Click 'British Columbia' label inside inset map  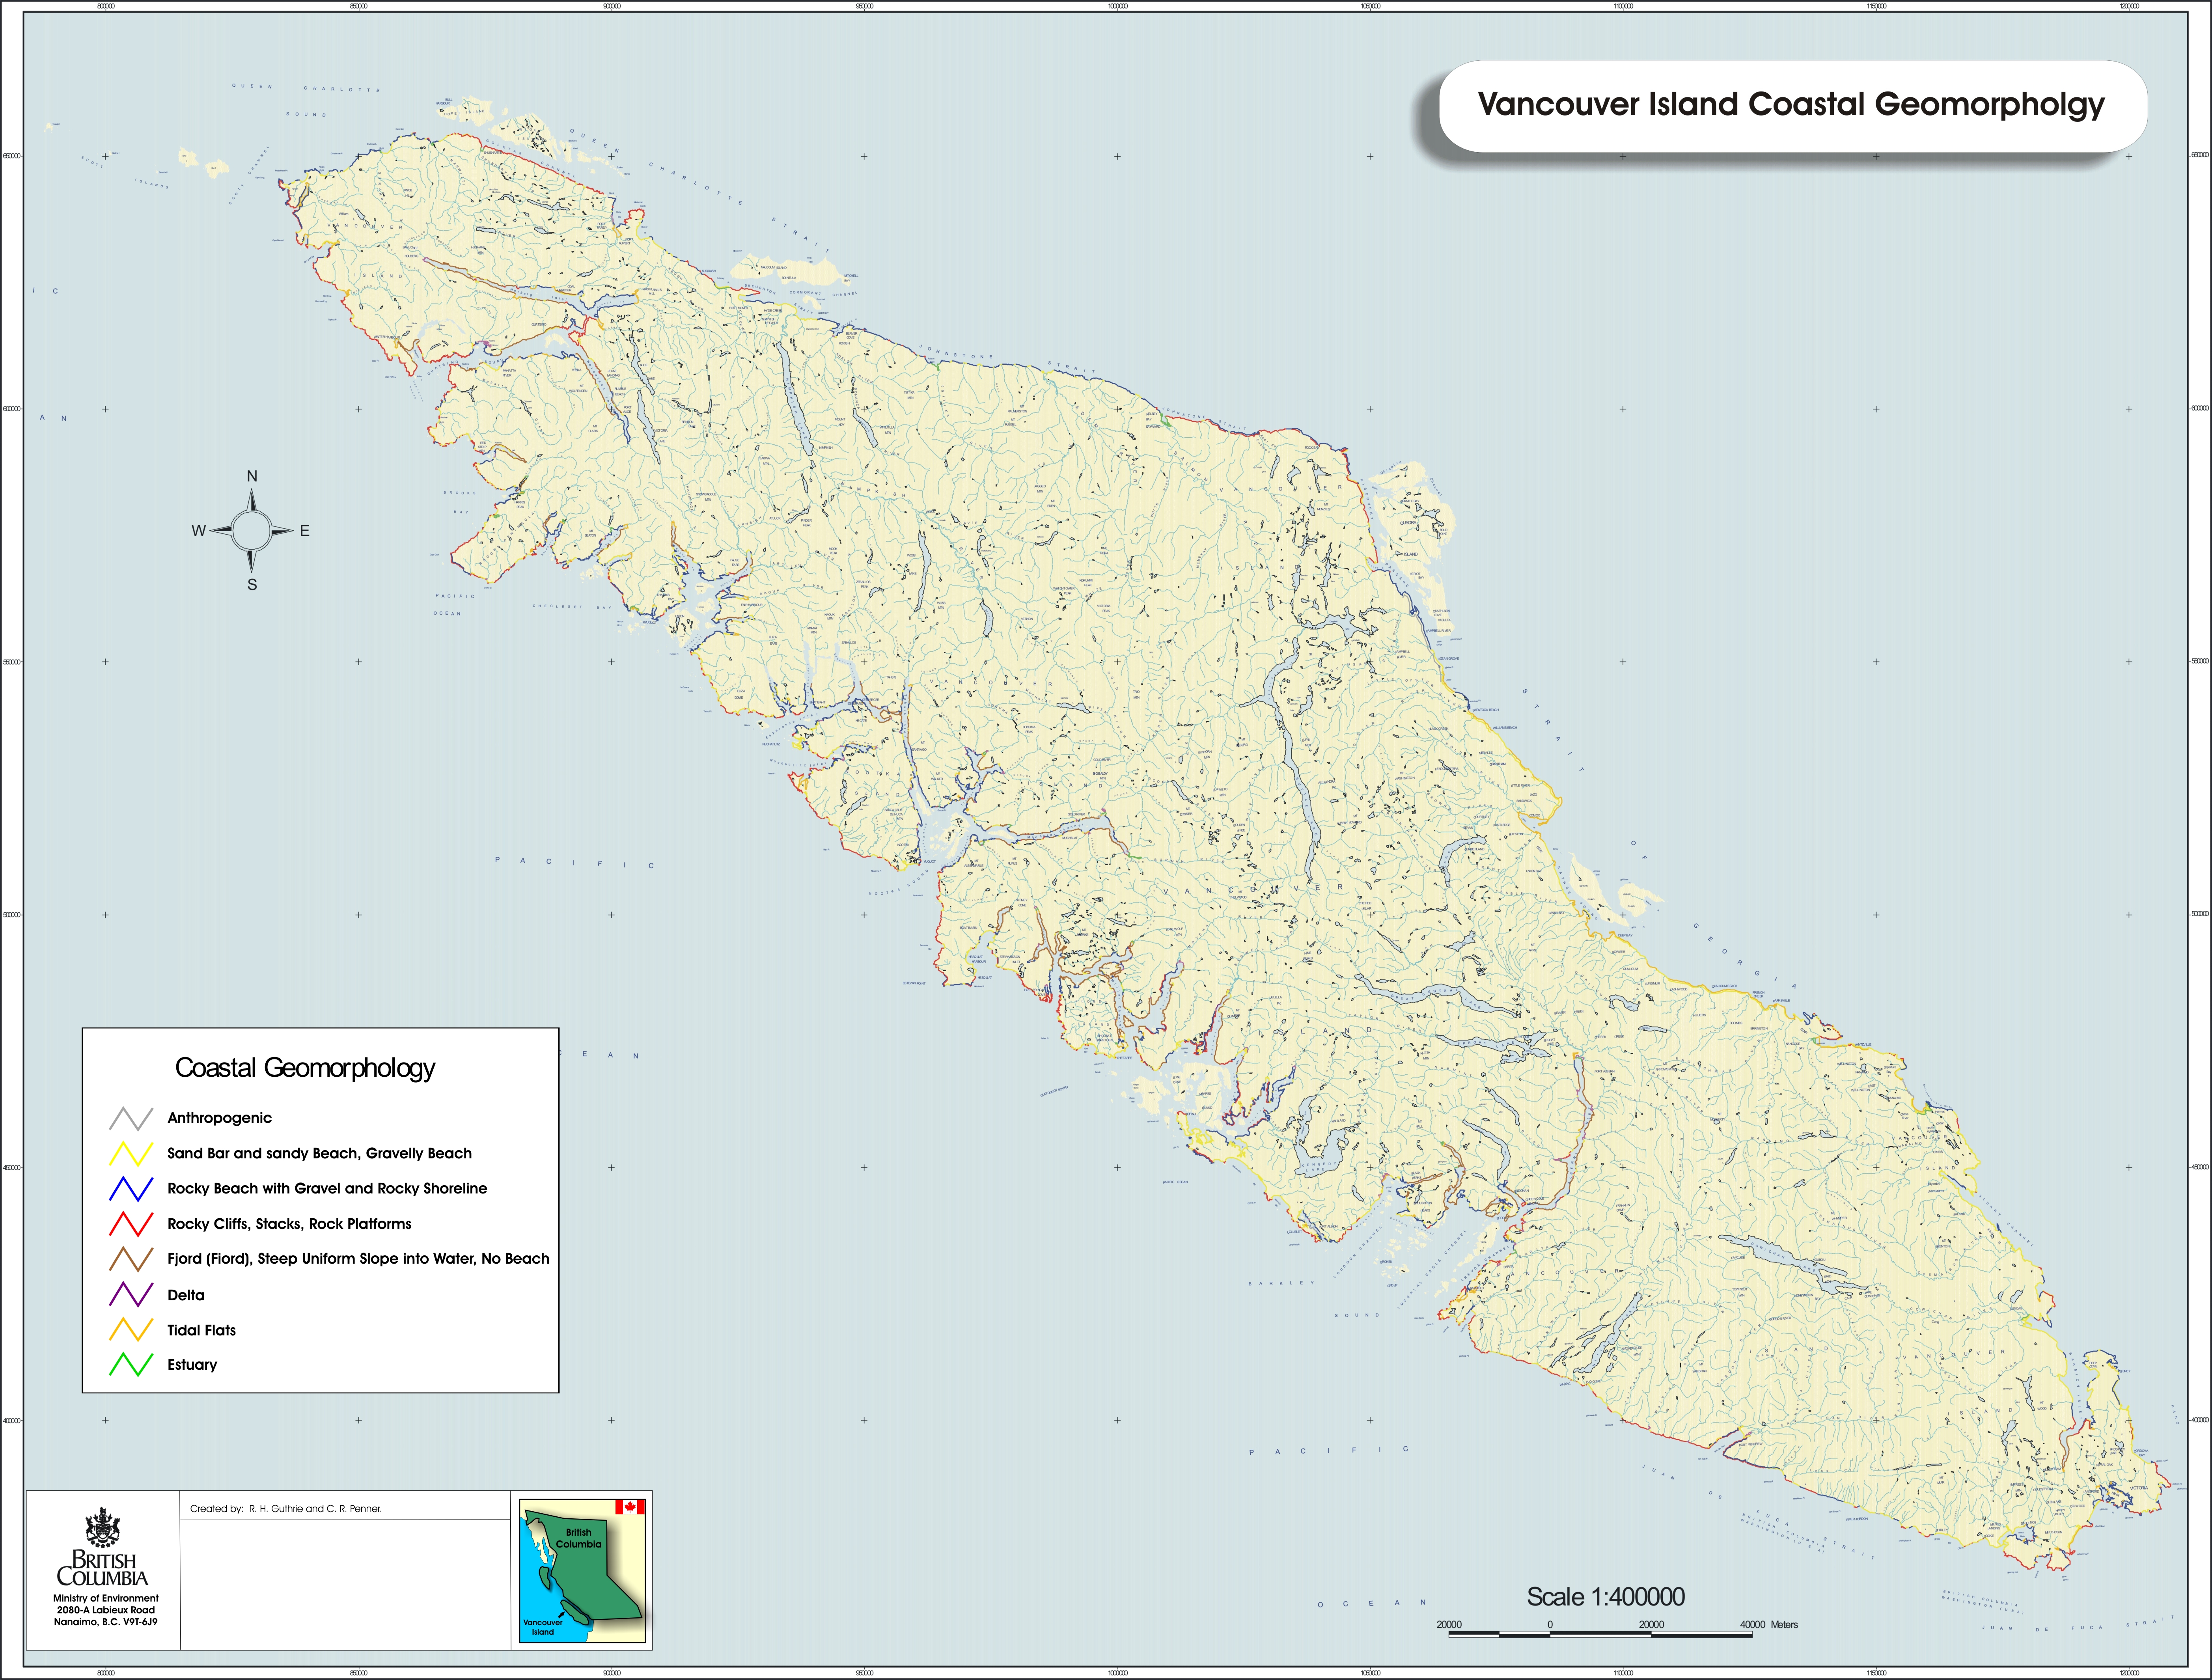tap(579, 1538)
